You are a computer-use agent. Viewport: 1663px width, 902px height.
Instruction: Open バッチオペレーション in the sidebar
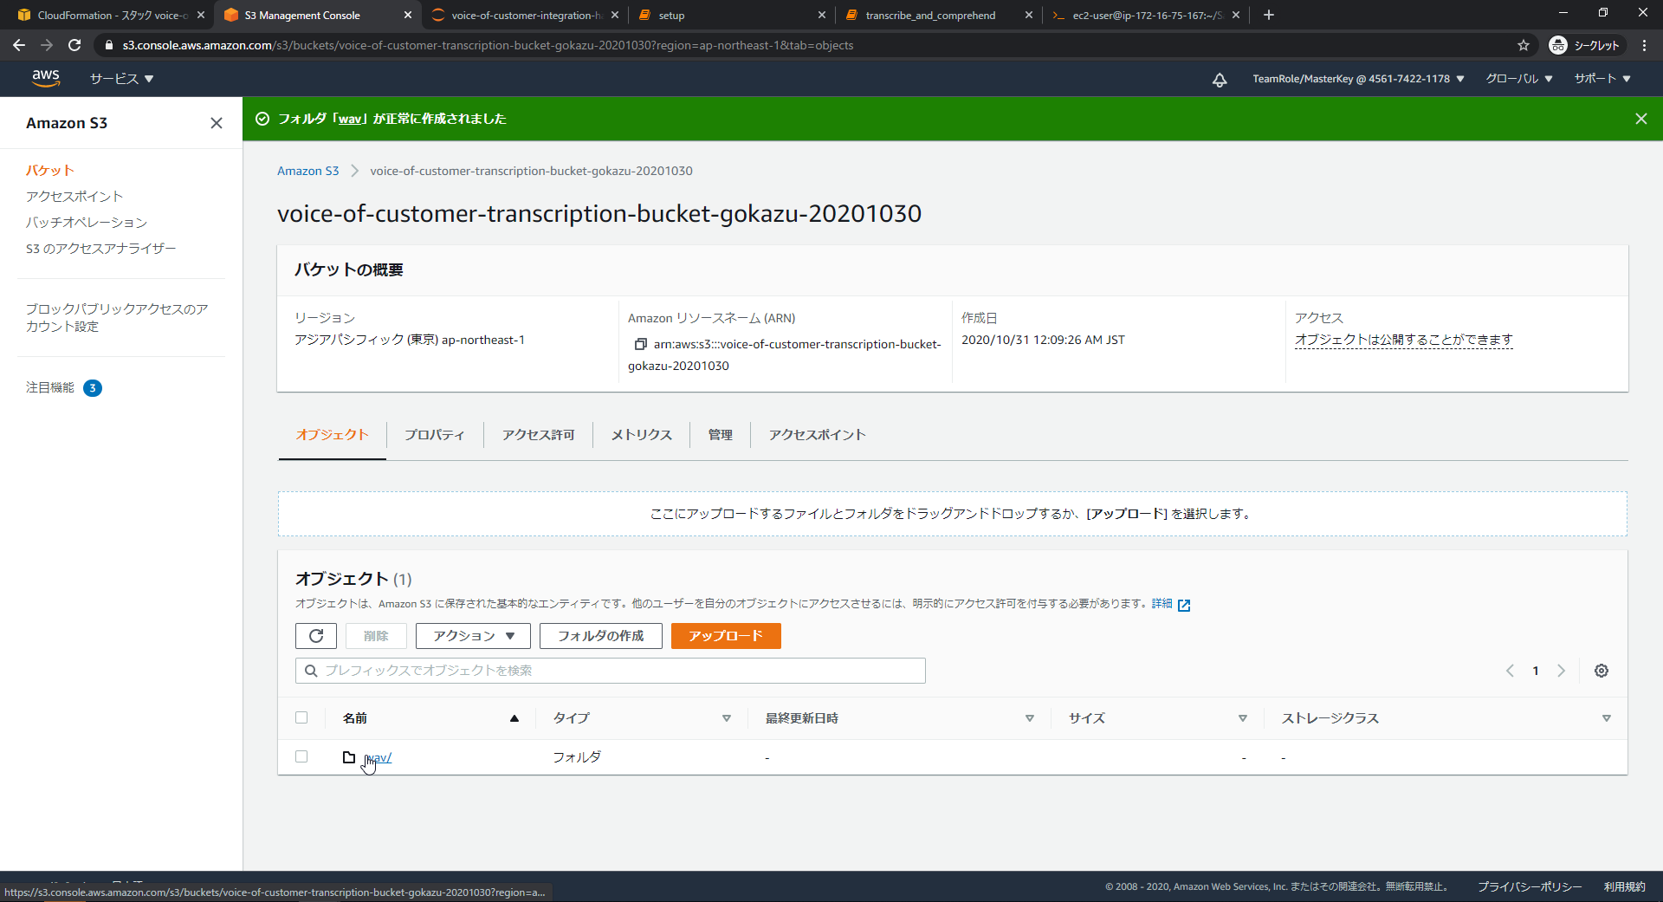[87, 223]
